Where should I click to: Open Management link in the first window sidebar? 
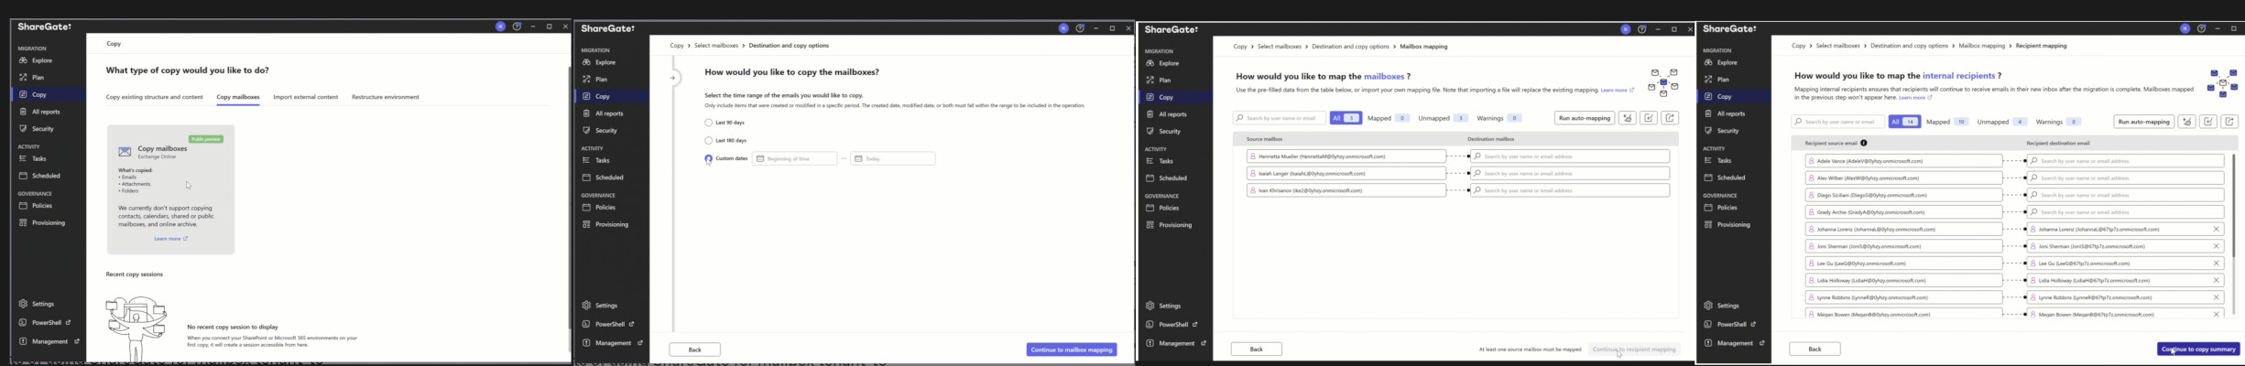click(49, 341)
